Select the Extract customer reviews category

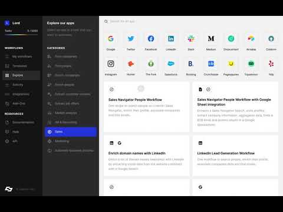71,94
